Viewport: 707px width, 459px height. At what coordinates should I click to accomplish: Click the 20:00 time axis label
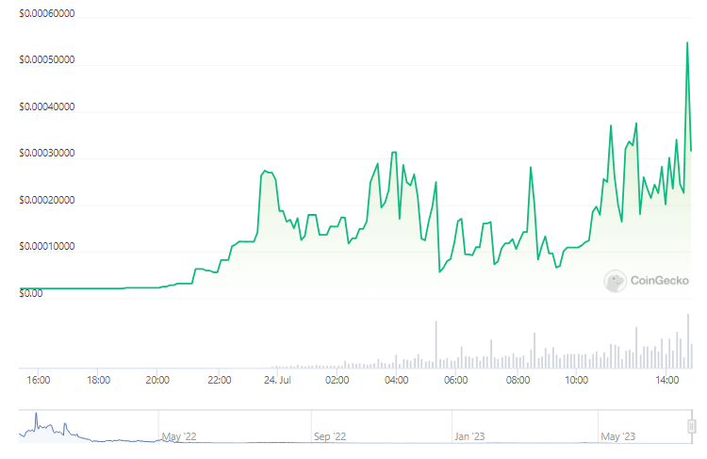point(157,380)
